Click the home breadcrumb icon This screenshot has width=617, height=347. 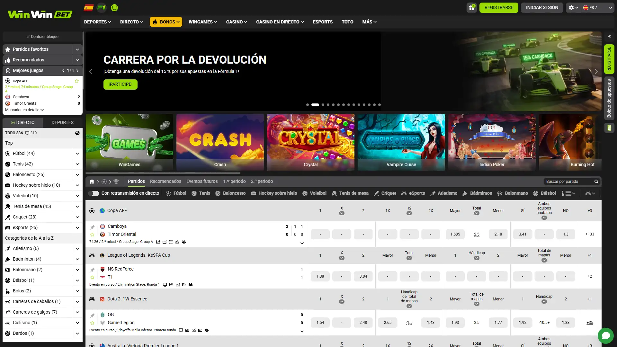pyautogui.click(x=92, y=182)
